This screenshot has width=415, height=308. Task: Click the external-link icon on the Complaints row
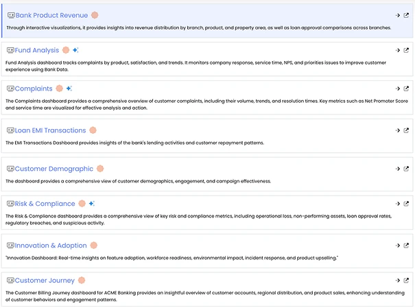coord(406,88)
